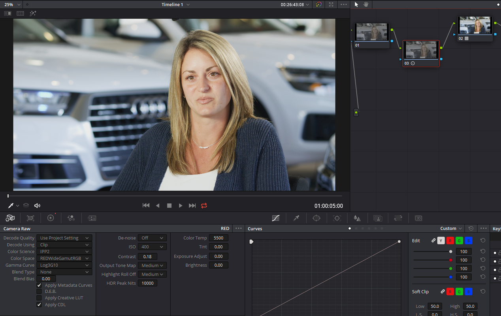Viewport: 501px width, 316px height.
Task: Open the Key palette icon
Action: pyautogui.click(x=378, y=218)
